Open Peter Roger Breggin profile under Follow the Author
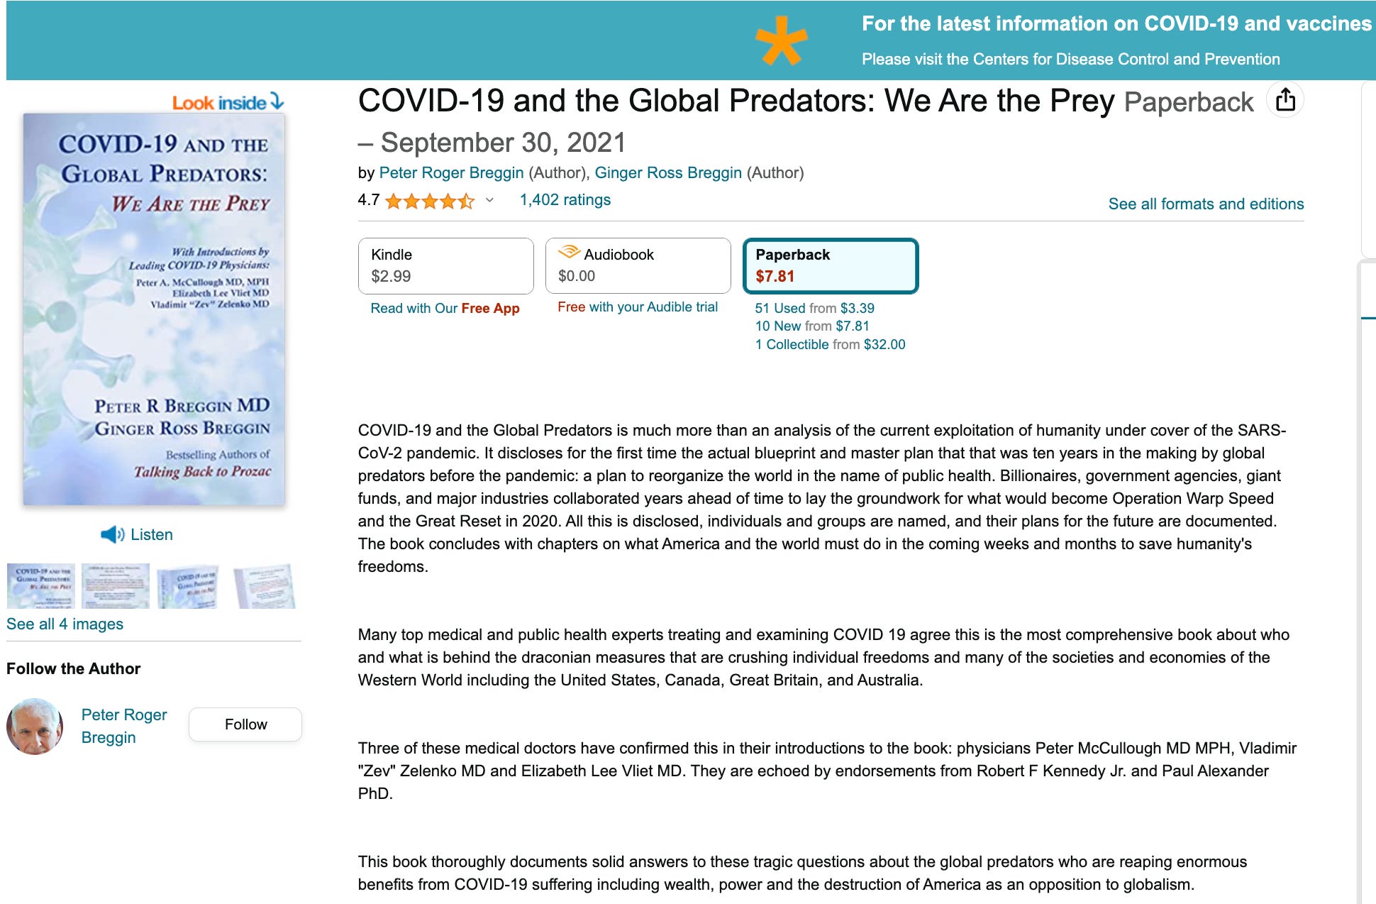This screenshot has height=904, width=1376. pyautogui.click(x=124, y=726)
